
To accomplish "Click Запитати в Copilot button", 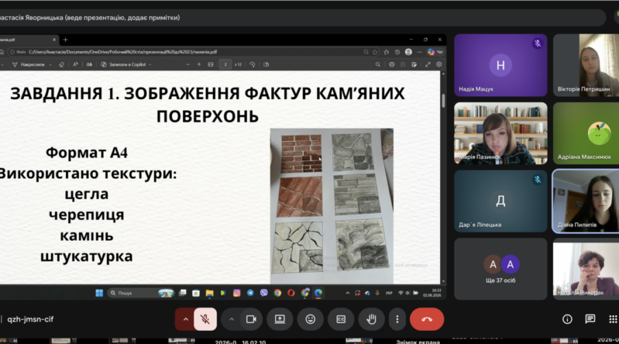I will coord(124,65).
